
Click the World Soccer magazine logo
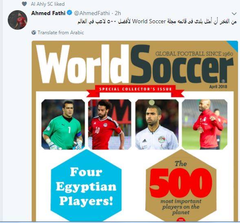(135, 64)
